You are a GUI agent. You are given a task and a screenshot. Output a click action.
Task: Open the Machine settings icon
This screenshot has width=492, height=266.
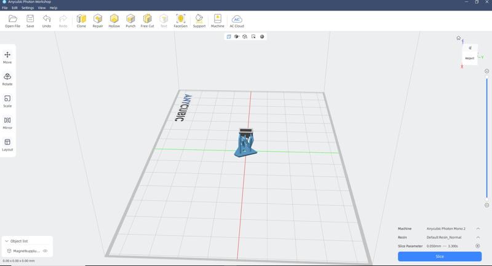[218, 21]
